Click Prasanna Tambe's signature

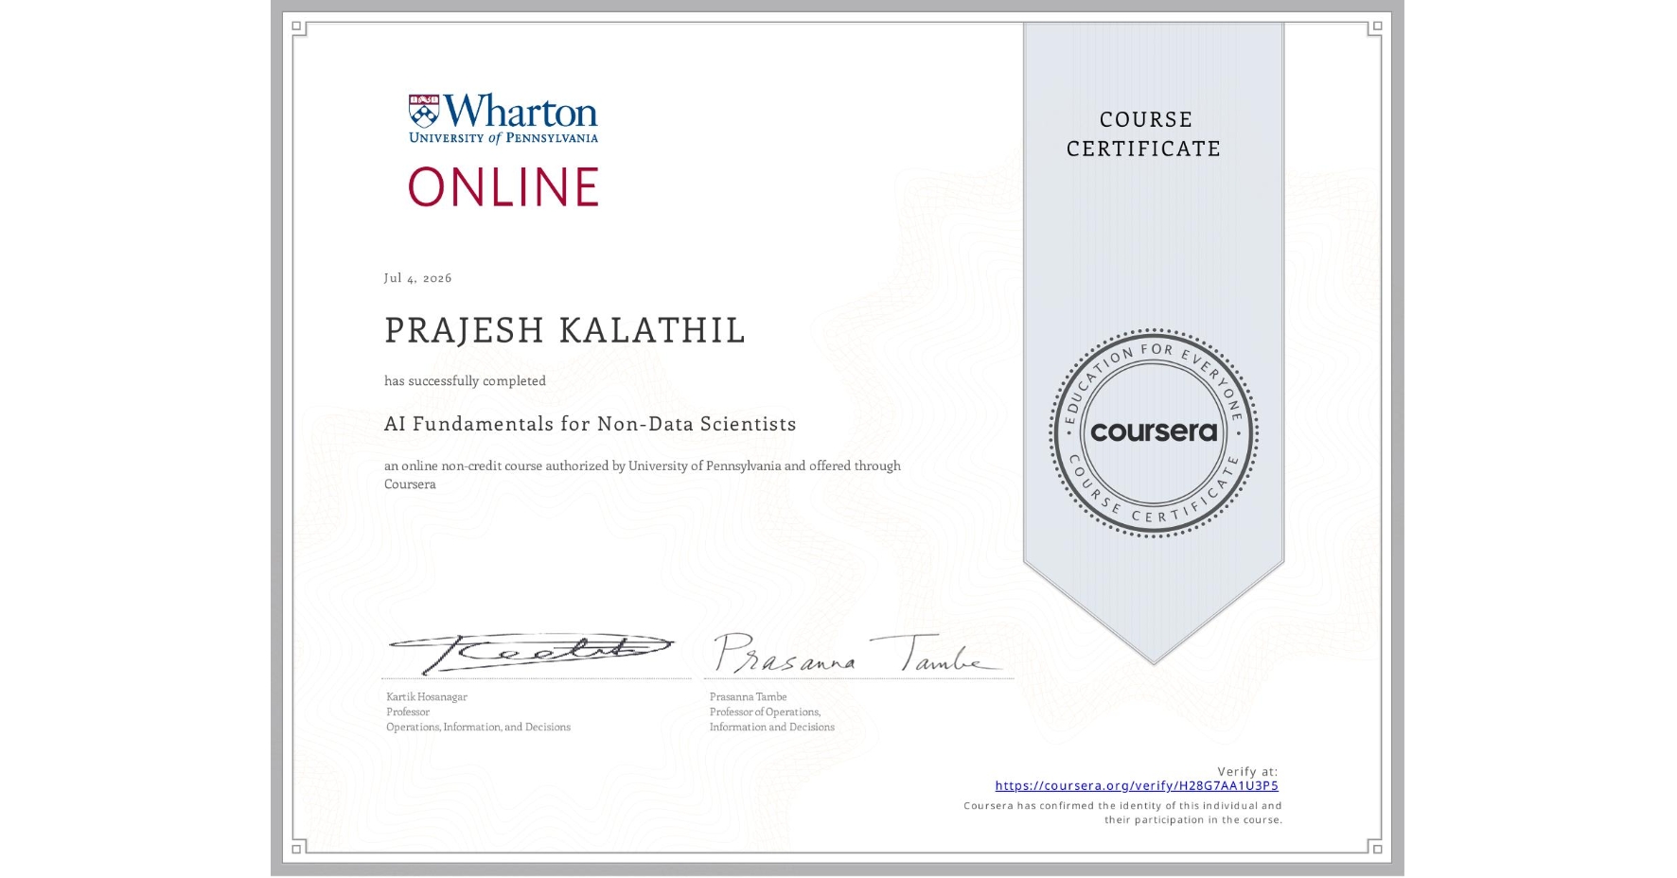pyautogui.click(x=857, y=653)
